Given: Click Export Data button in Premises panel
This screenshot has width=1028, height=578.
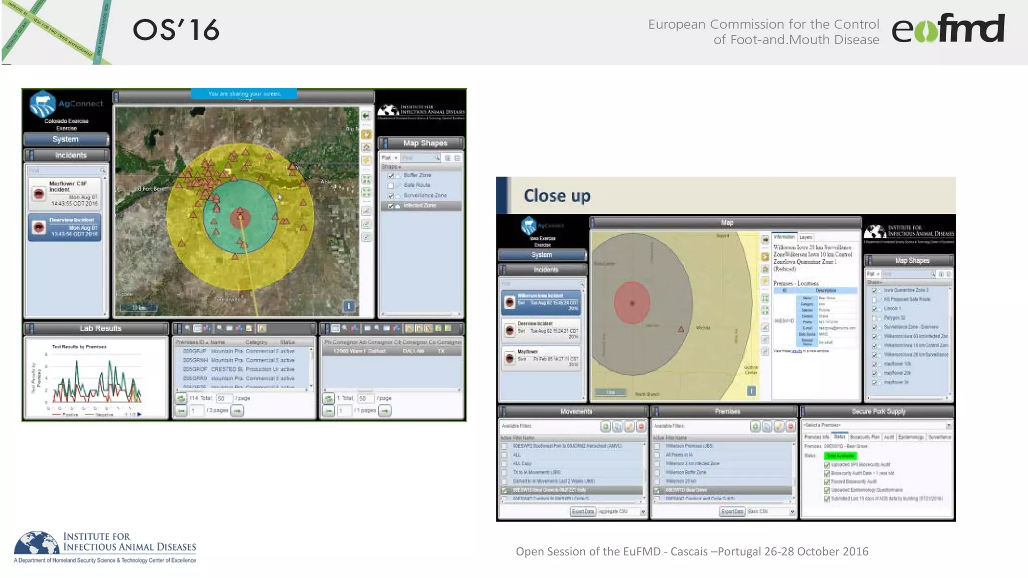Looking at the screenshot, I should (732, 512).
